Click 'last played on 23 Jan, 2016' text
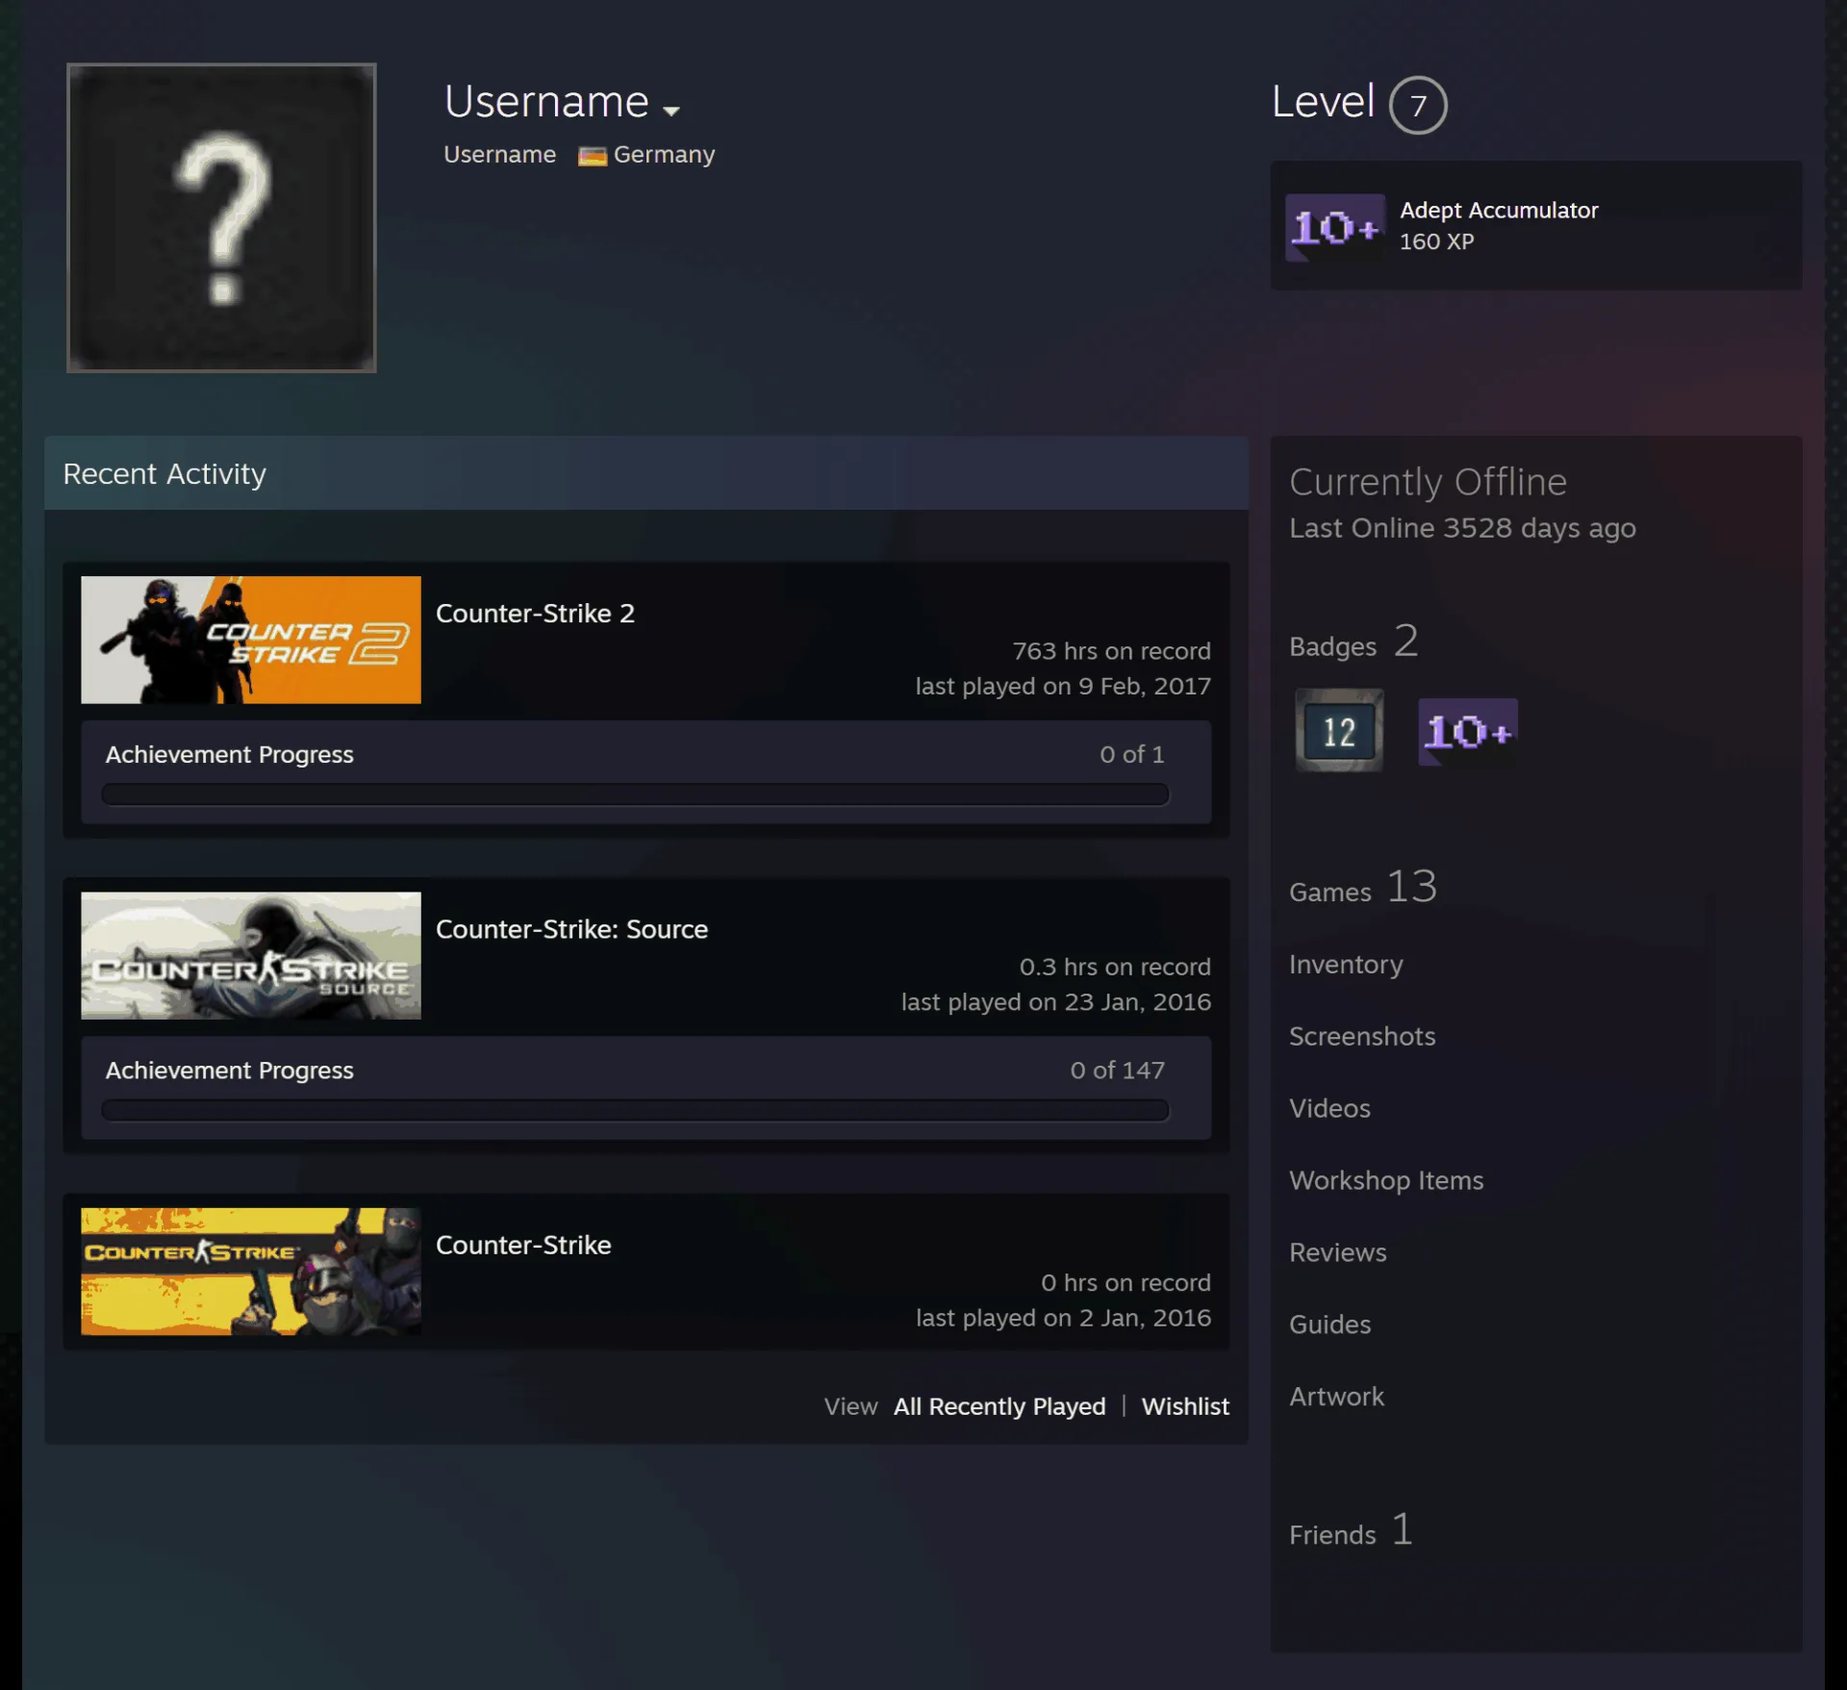Screen dimensions: 1847x1690 point(1055,1001)
